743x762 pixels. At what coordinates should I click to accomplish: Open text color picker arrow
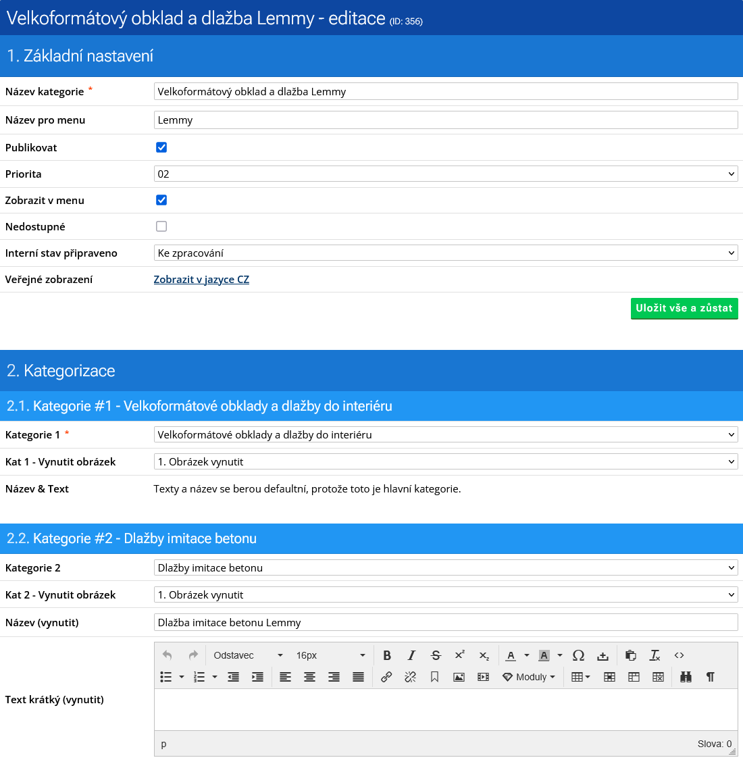(527, 655)
